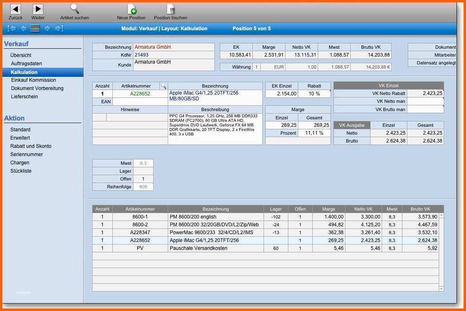The height and width of the screenshot is (311, 466).
Task: Add a Neue Position via icon
Action: pyautogui.click(x=132, y=9)
